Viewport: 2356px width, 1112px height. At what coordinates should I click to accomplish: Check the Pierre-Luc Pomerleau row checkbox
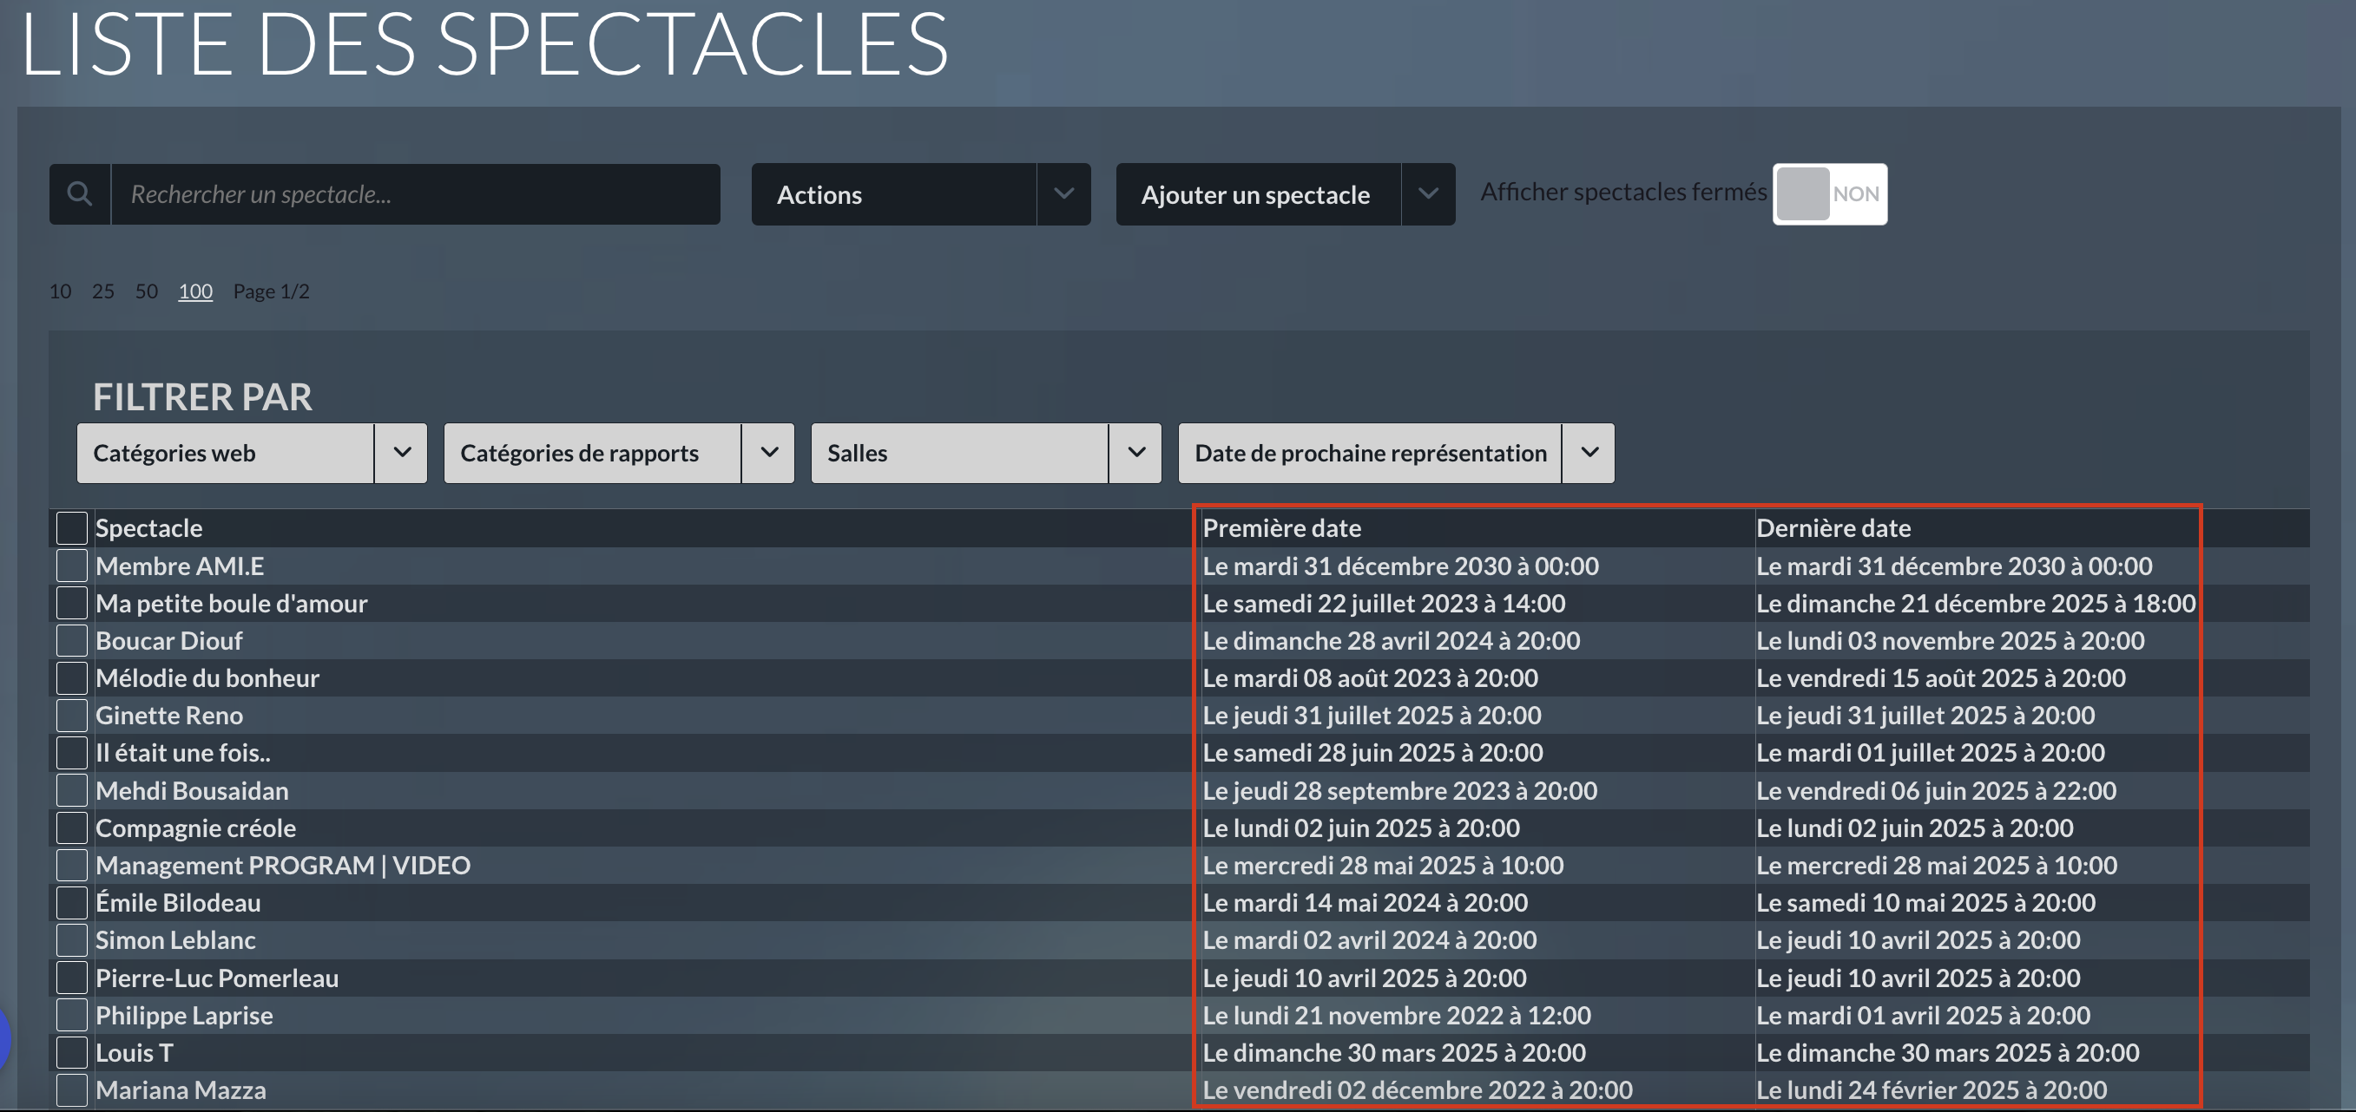tap(71, 978)
